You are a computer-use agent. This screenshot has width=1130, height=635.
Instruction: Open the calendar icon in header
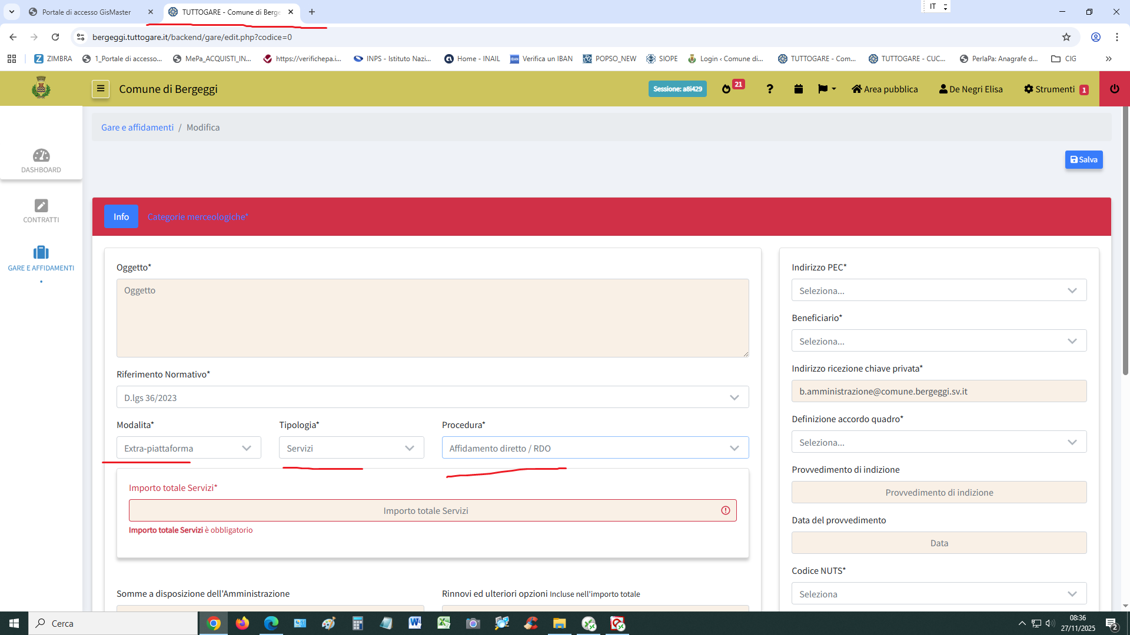click(x=798, y=89)
